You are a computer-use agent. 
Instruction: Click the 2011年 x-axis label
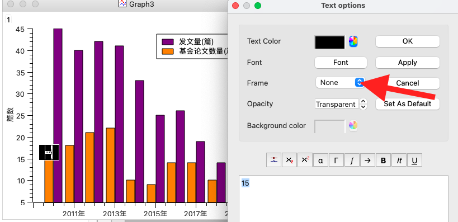[74, 214]
